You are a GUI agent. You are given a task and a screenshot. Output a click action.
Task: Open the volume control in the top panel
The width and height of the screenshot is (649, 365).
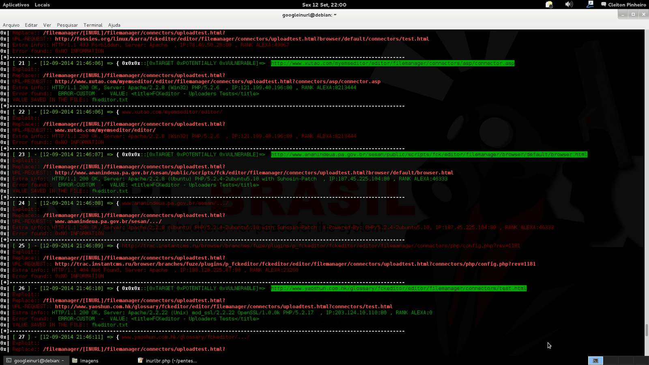tap(569, 4)
